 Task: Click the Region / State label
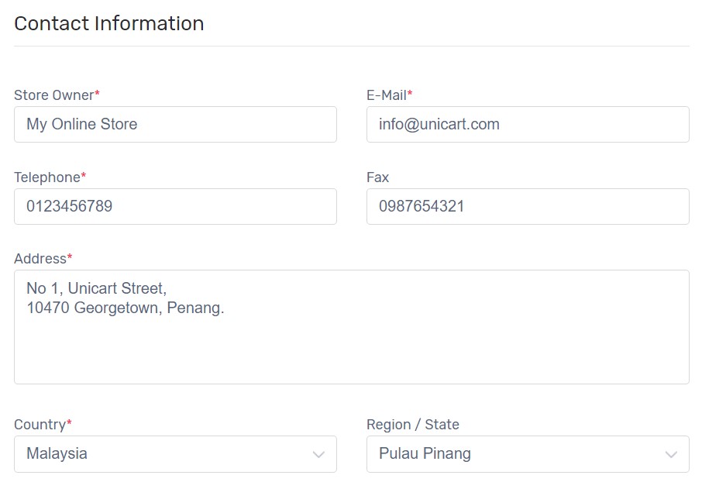[413, 425]
